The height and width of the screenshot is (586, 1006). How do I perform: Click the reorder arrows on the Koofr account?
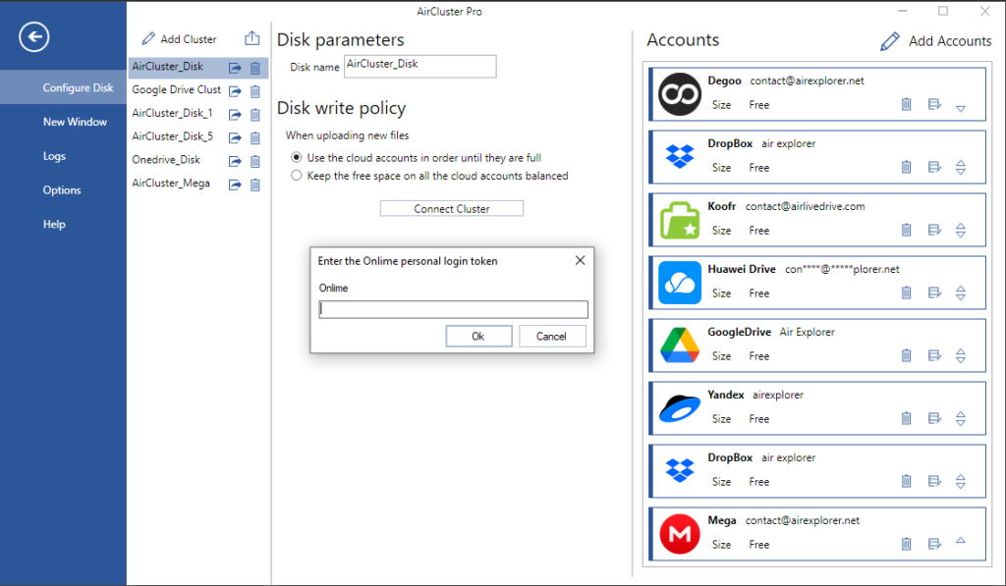961,230
